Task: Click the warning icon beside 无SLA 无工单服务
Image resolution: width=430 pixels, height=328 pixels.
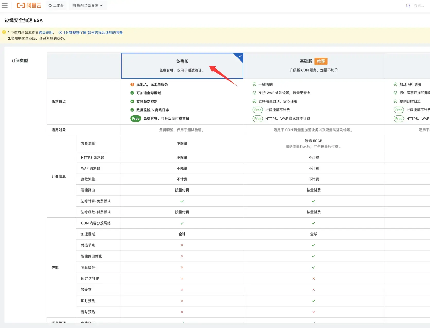Action: click(132, 84)
